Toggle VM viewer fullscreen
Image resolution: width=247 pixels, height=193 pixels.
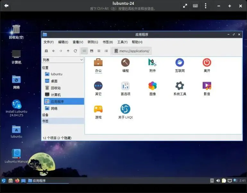[185, 6]
